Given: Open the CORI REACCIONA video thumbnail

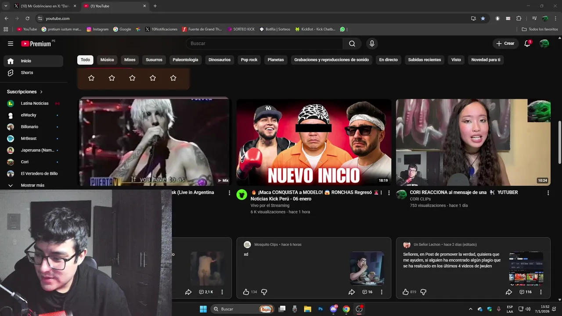Looking at the screenshot, I should click(x=473, y=142).
